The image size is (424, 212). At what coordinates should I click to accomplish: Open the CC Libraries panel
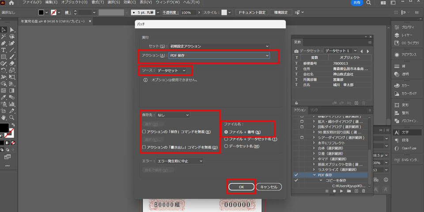(396, 43)
